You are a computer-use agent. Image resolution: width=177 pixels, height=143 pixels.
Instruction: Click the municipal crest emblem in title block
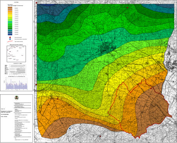[17, 98]
